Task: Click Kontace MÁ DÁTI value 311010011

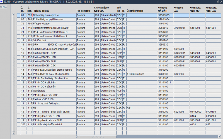Action: pos(166,82)
